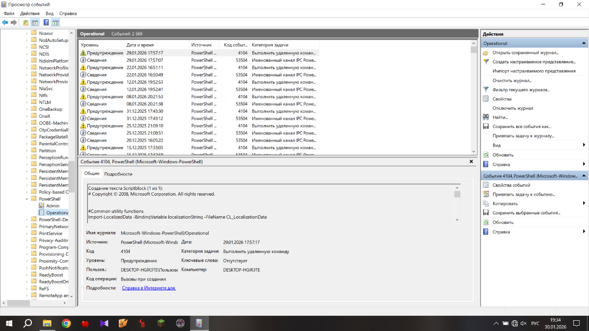Collapse the Событие 4104 actions section
Image resolution: width=589 pixels, height=331 pixels.
click(584, 176)
